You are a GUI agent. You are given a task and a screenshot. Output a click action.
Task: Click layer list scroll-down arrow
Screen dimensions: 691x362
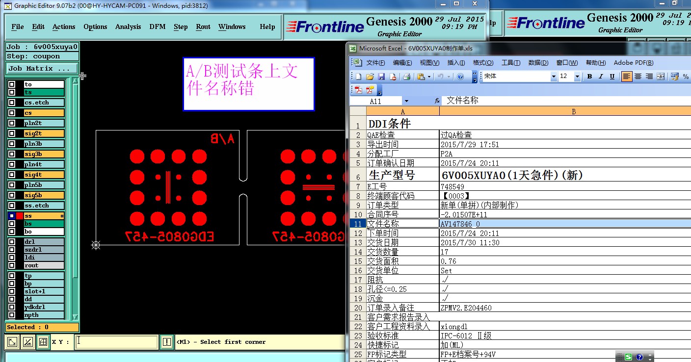click(x=75, y=317)
